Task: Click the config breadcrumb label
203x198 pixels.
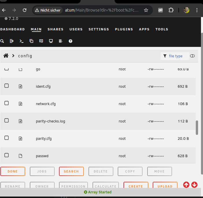Action: coord(25,56)
